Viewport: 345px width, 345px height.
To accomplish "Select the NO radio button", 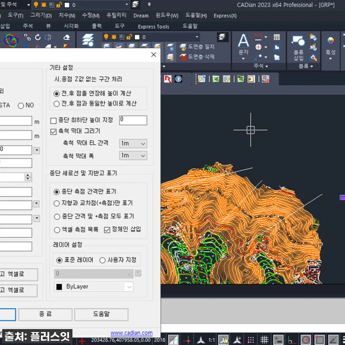I will (x=21, y=106).
